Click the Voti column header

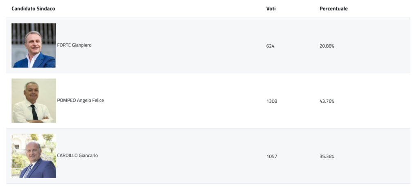point(271,9)
